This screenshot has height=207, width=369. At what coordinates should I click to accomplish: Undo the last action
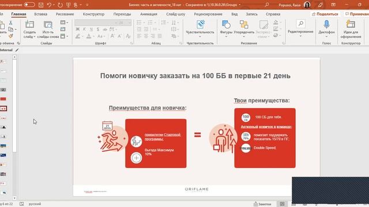click(x=49, y=5)
